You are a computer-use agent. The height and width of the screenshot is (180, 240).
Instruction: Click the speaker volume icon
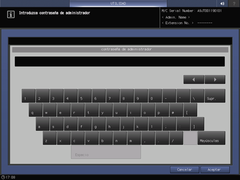(222, 3)
